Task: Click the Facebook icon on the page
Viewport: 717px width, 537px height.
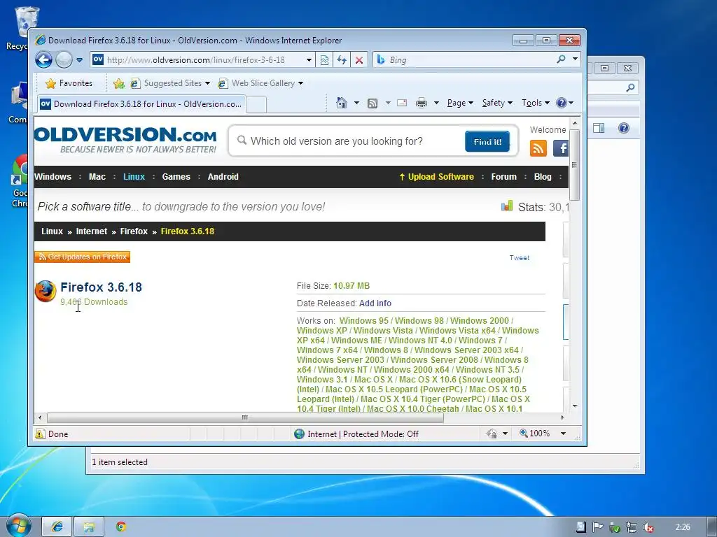Action: click(x=561, y=148)
